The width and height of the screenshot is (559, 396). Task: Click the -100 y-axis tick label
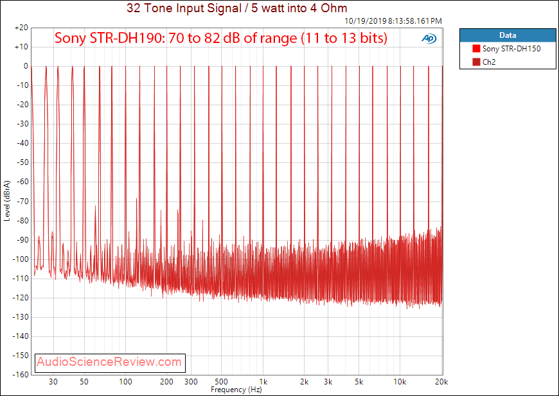[x=21, y=259]
